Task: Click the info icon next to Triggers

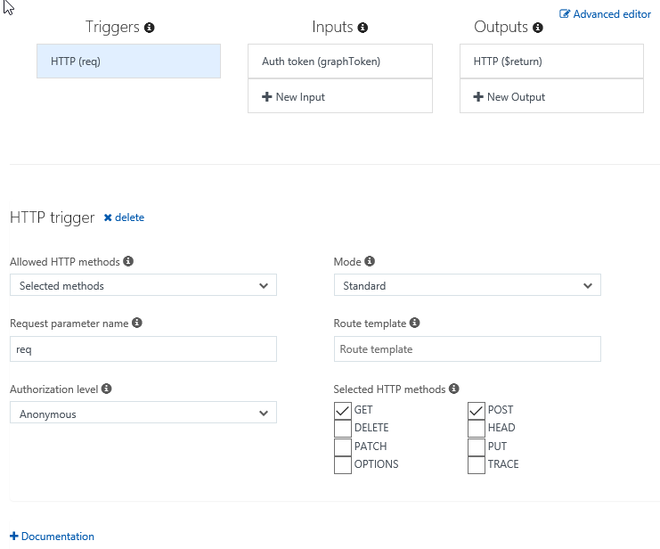Action: tap(149, 28)
